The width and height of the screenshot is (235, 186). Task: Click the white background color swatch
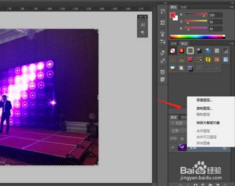(176, 18)
